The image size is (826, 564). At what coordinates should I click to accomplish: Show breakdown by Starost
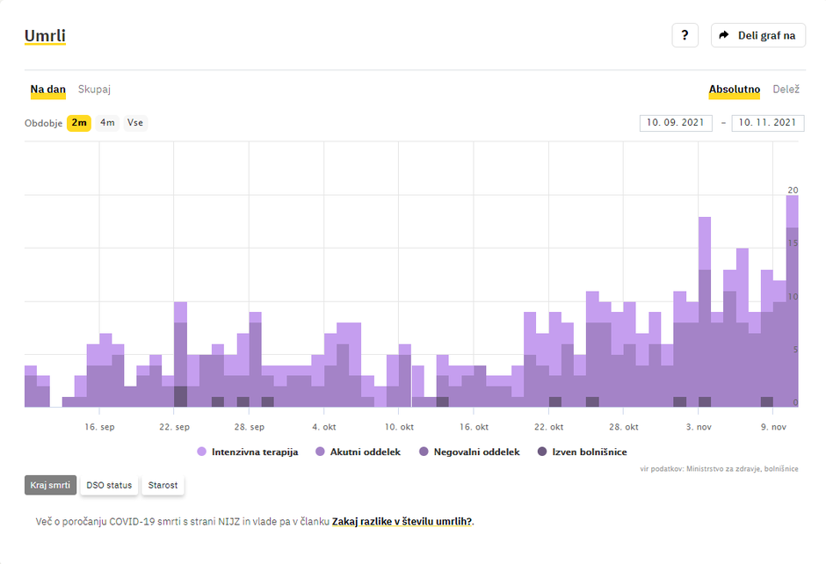(163, 485)
